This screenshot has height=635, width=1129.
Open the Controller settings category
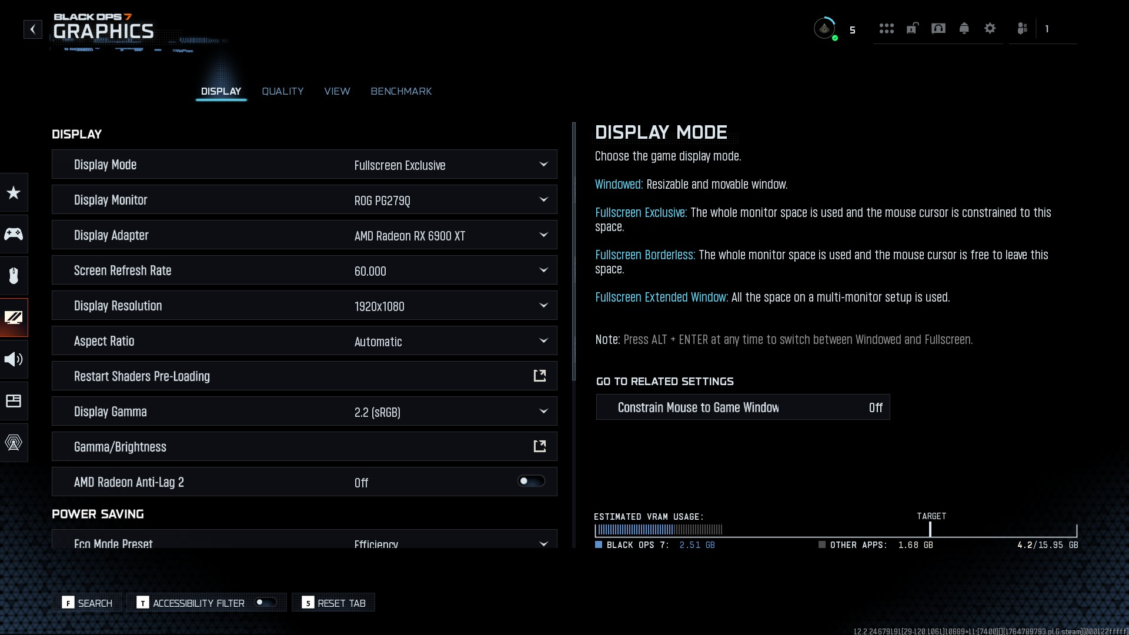(x=14, y=234)
